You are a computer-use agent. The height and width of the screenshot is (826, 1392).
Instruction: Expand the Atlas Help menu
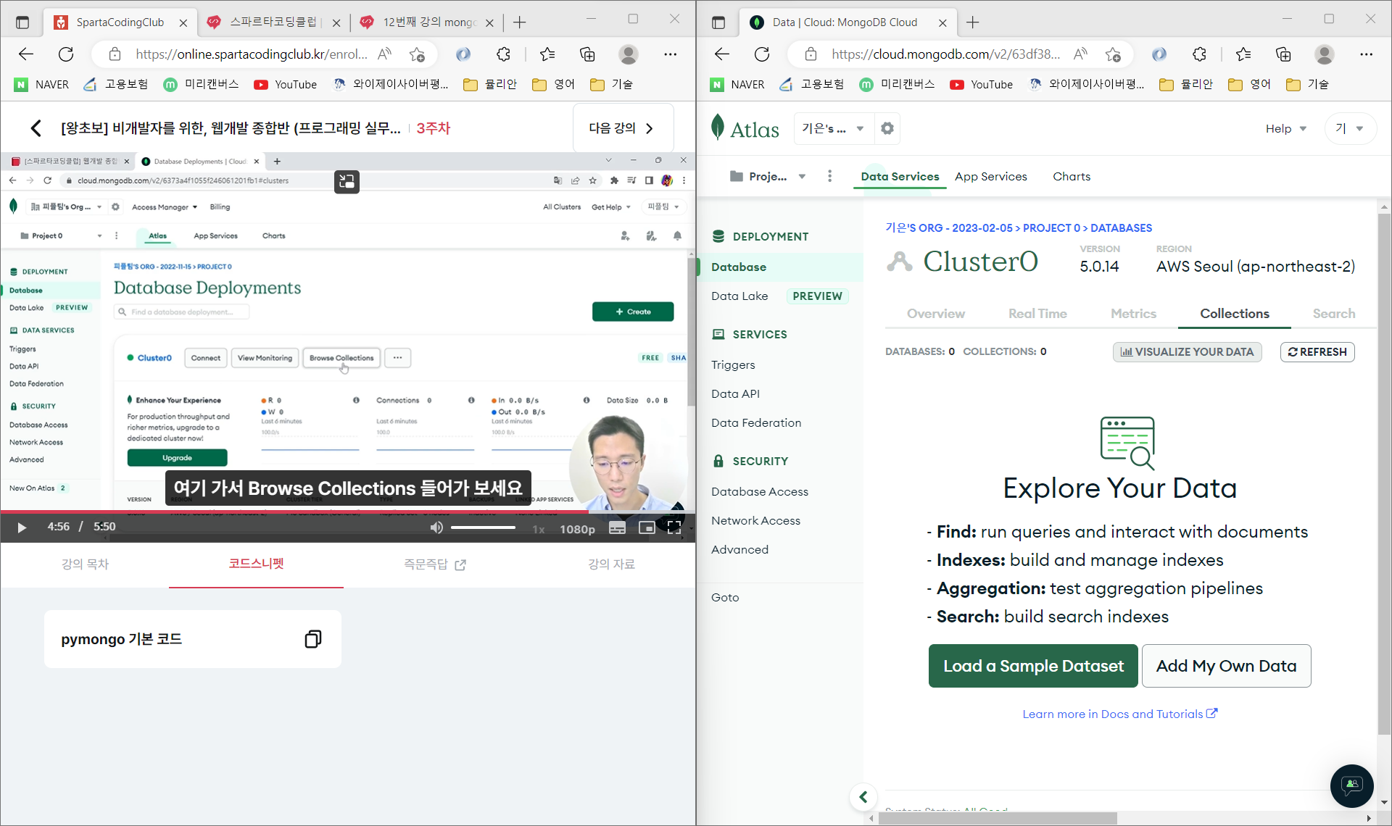coord(1286,128)
